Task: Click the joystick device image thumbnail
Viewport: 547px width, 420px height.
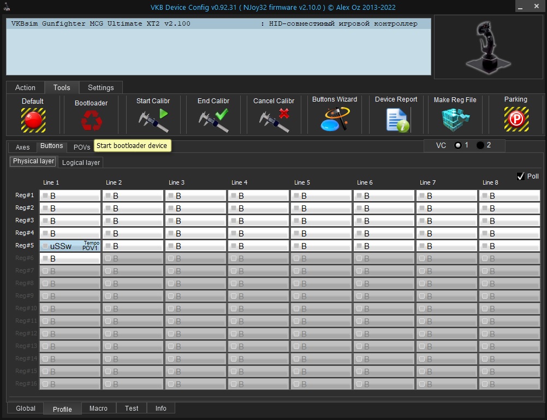Action: (x=489, y=47)
